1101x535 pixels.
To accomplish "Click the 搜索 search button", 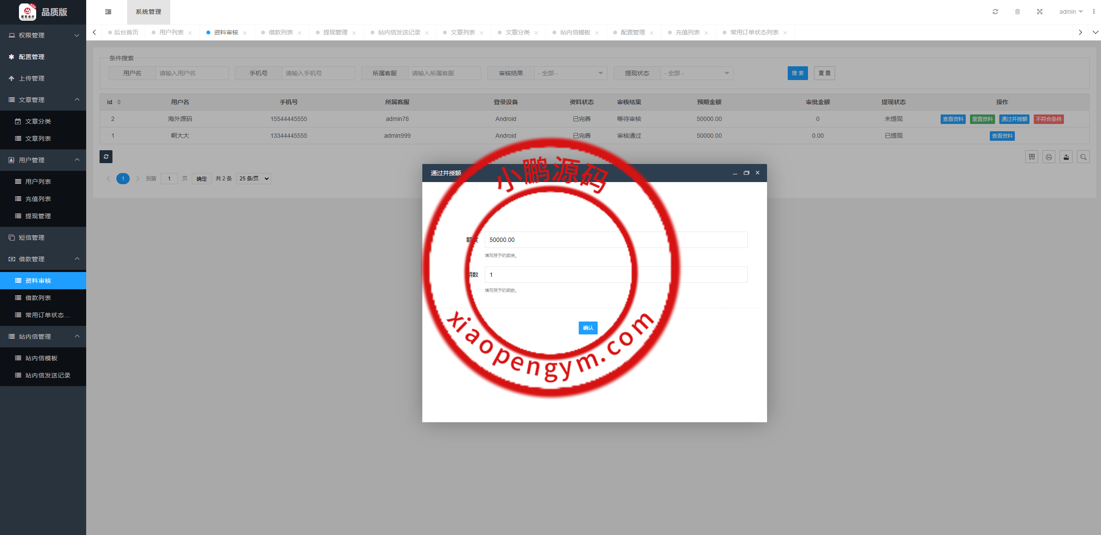I will tap(798, 73).
